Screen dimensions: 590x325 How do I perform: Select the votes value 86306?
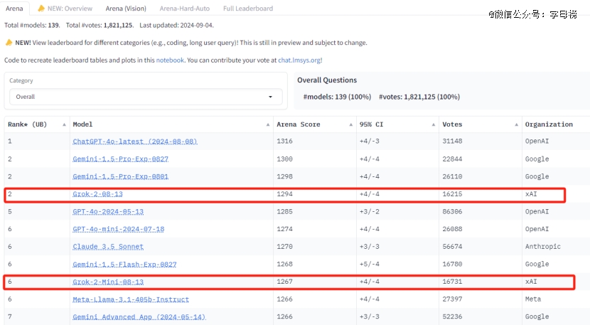(452, 212)
